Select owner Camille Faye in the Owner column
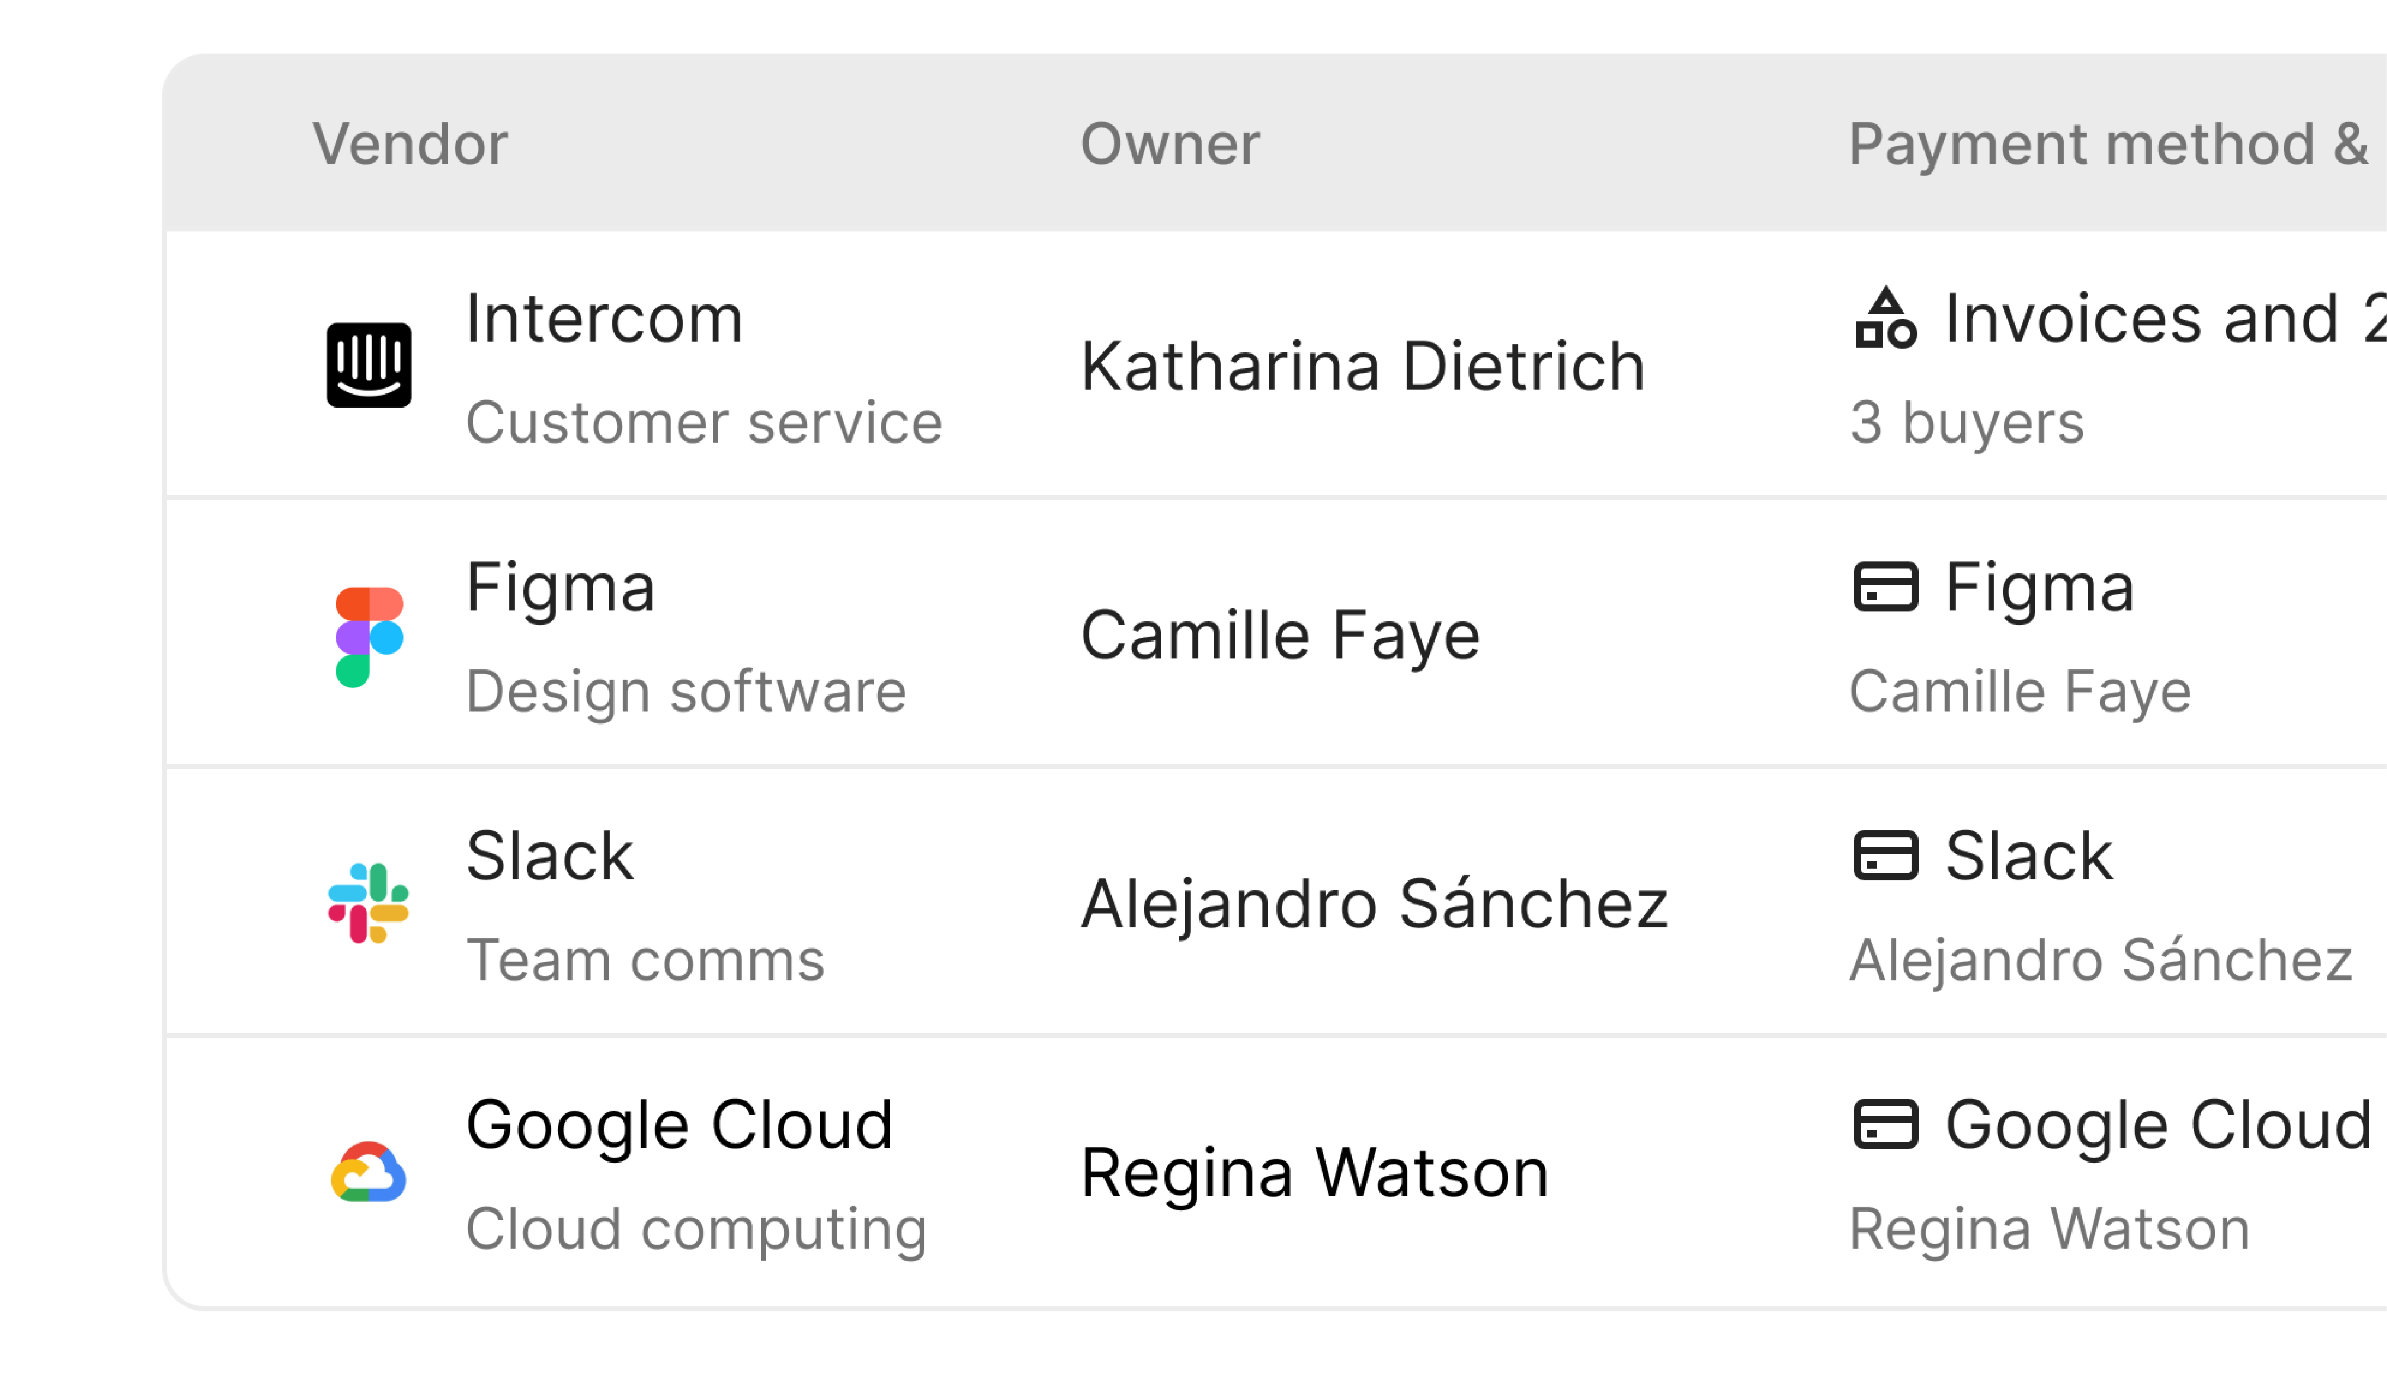Viewport: 2387px width, 1375px height. [1280, 635]
